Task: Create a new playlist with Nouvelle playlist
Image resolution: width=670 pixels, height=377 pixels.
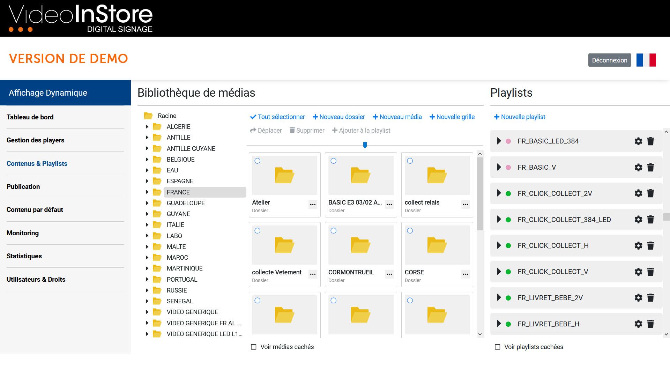Action: click(520, 117)
